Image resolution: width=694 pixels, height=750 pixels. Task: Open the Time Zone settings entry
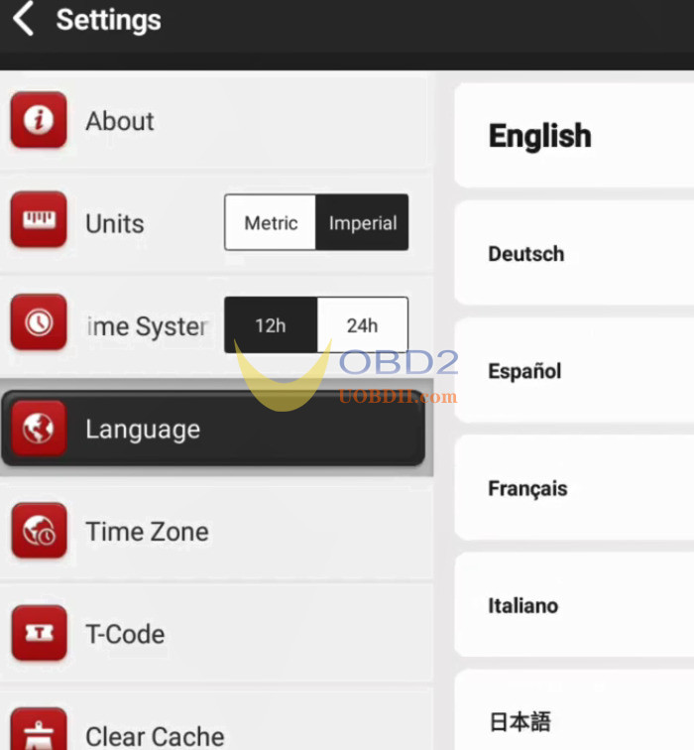(x=216, y=531)
